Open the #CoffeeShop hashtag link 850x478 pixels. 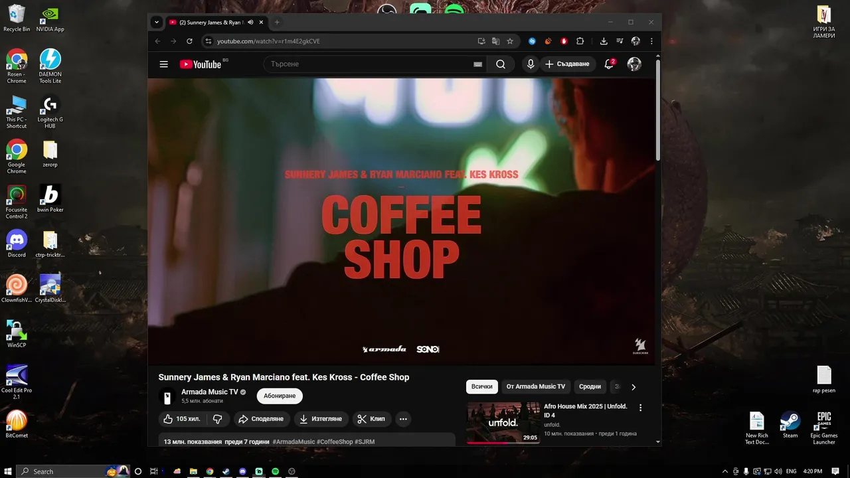(335, 441)
